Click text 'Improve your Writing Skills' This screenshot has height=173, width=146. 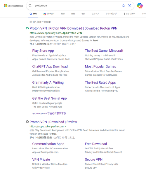pos(46,91)
